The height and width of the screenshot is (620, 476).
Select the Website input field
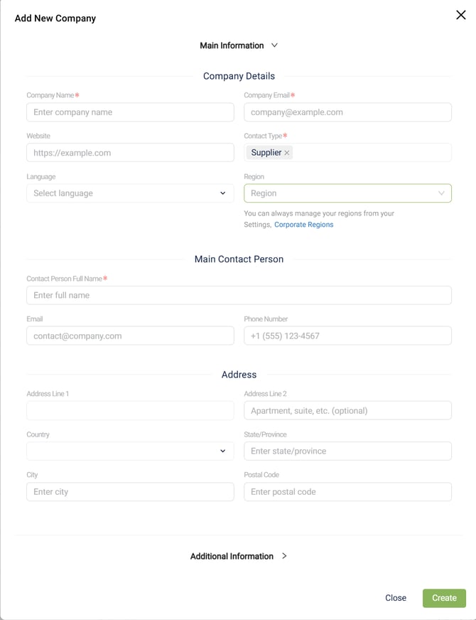coord(130,153)
